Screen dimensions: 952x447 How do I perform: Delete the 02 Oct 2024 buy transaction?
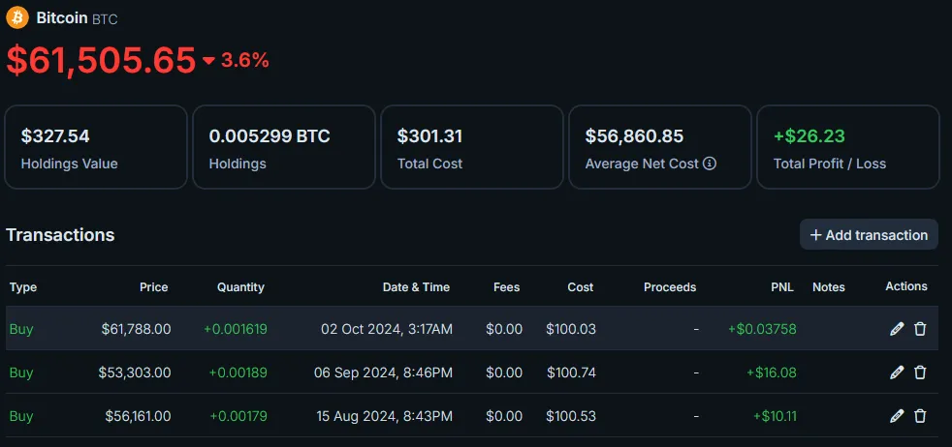(920, 329)
